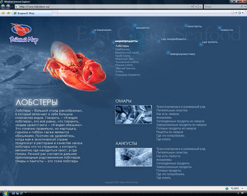The image size is (247, 196).
Task: Open the контакты menu item
Action: [195, 26]
